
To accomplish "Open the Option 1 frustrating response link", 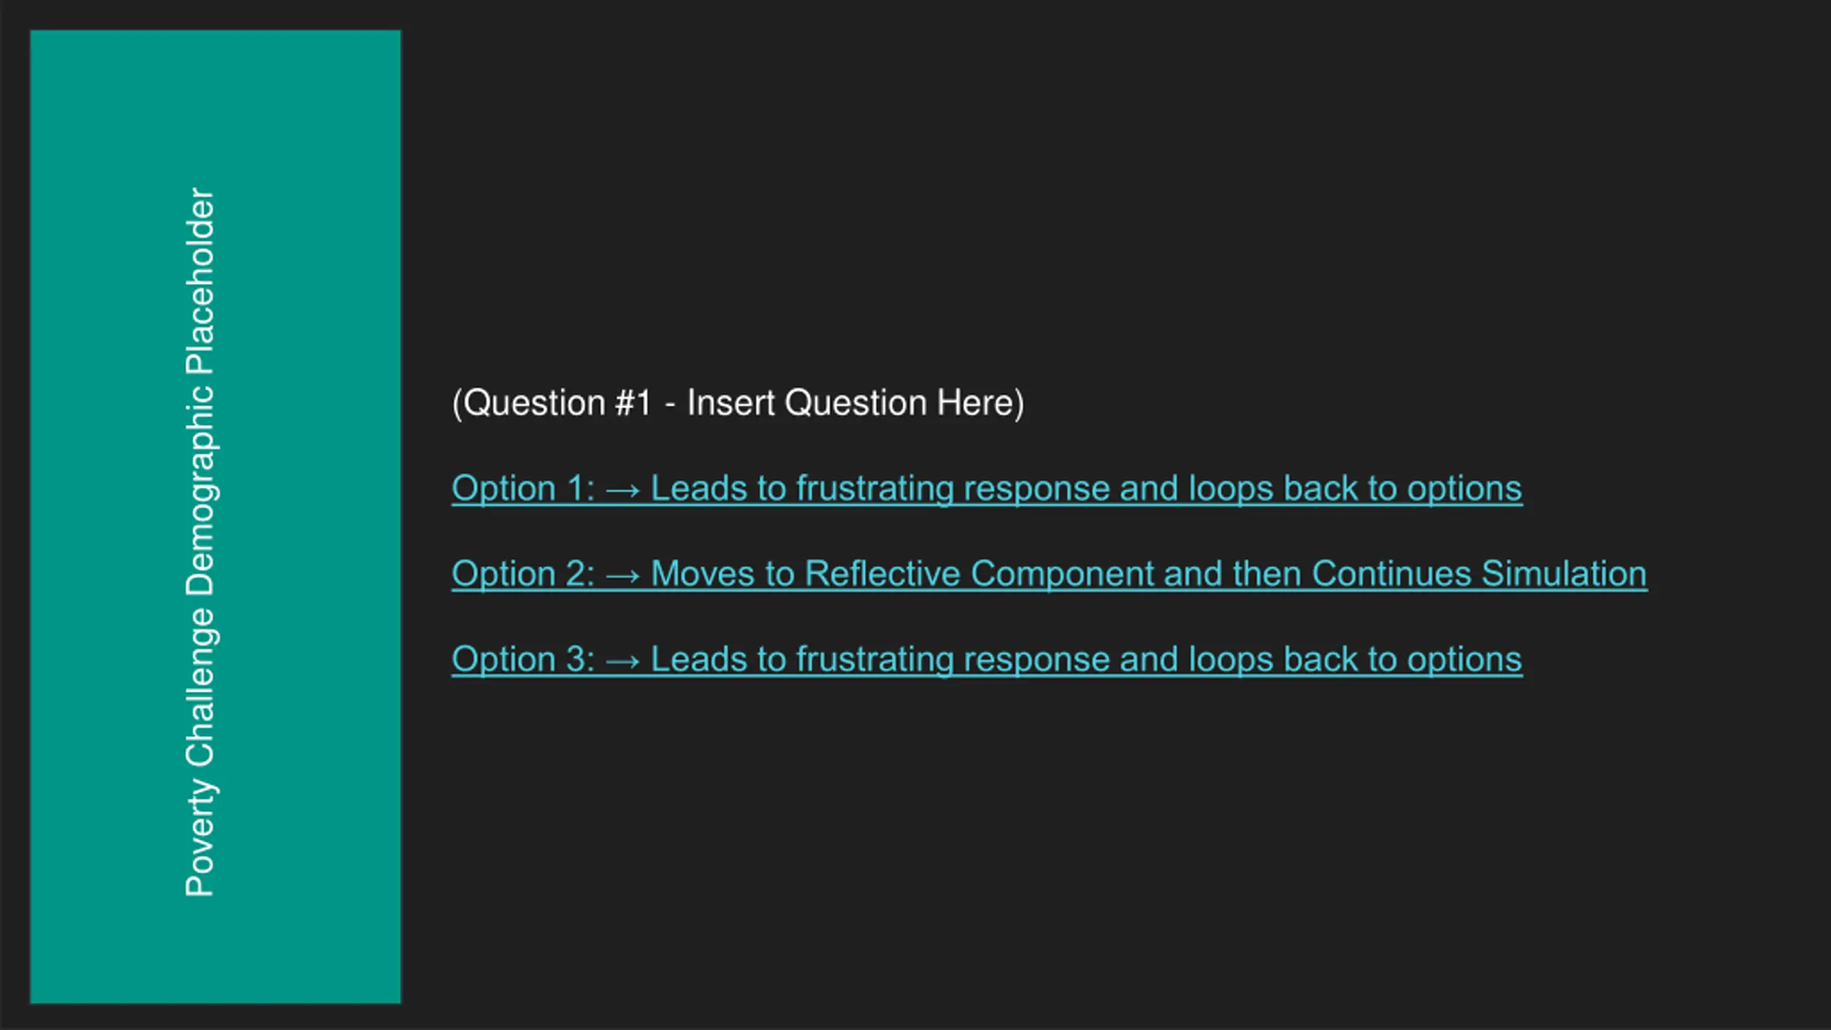I will 987,489.
